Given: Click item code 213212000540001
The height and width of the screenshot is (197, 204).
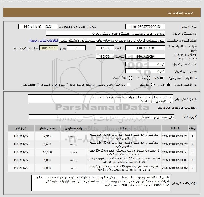Looking at the screenshot, I should click(175, 160).
